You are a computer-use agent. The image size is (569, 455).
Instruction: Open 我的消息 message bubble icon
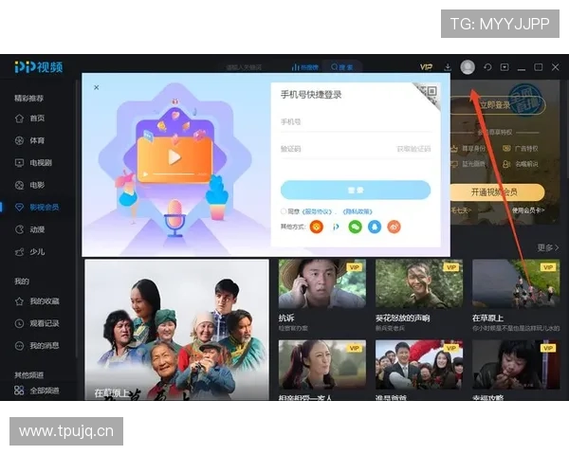click(x=19, y=346)
